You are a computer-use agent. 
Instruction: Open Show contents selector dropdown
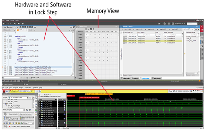pos(25,114)
